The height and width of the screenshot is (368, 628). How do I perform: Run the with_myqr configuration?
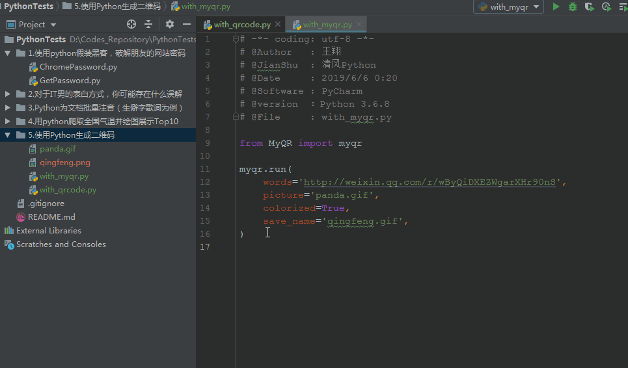point(556,7)
